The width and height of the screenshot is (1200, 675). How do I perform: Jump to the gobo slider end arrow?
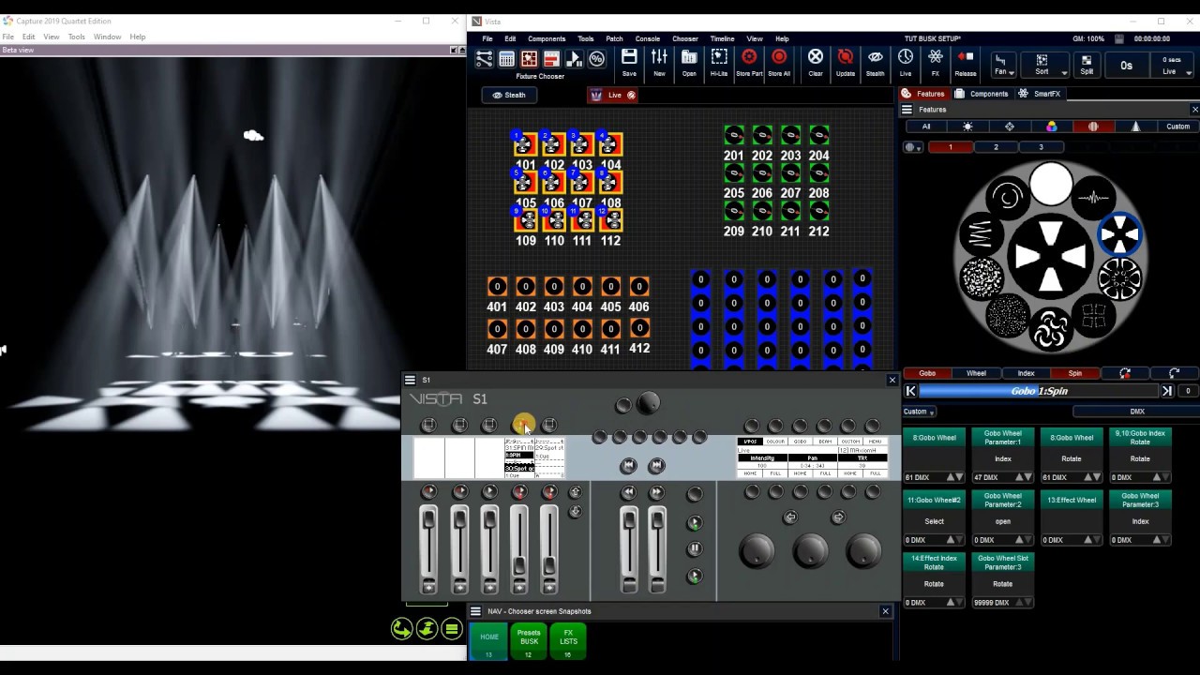(1167, 391)
